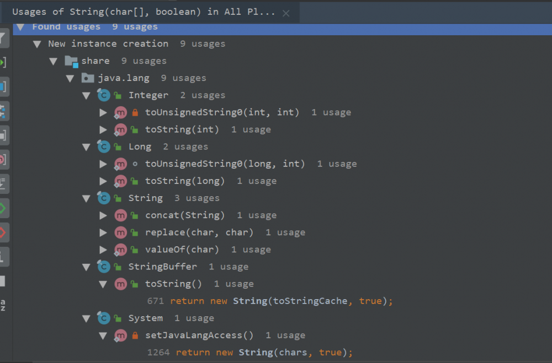Click method icon of toUnsignedString0(int, int)
This screenshot has width=552, height=363.
click(x=120, y=112)
